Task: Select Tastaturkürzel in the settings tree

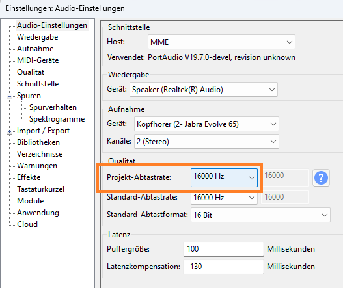Action: point(41,189)
